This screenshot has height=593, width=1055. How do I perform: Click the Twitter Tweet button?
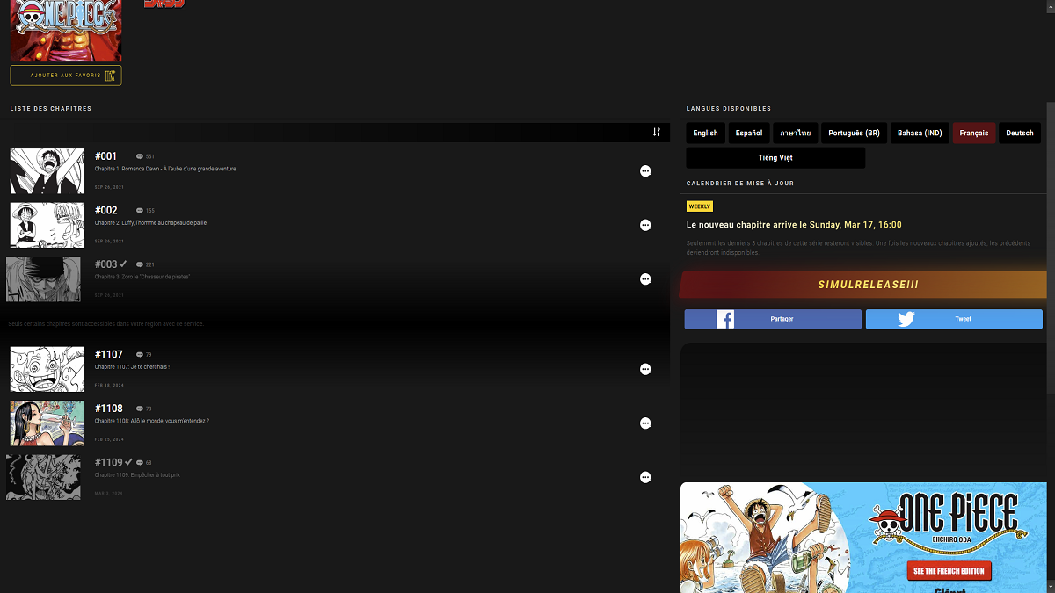point(954,319)
